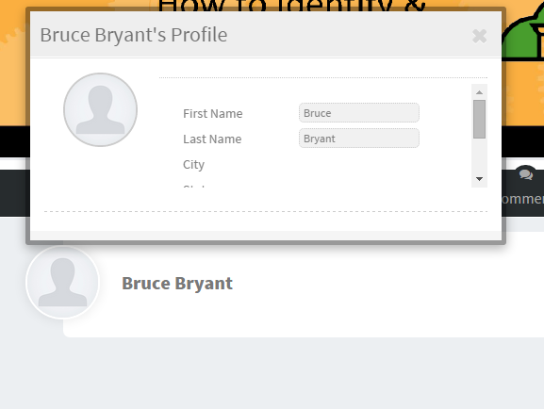Click the Bruce Bryant's Profile title
This screenshot has height=409, width=544.
pyautogui.click(x=134, y=35)
